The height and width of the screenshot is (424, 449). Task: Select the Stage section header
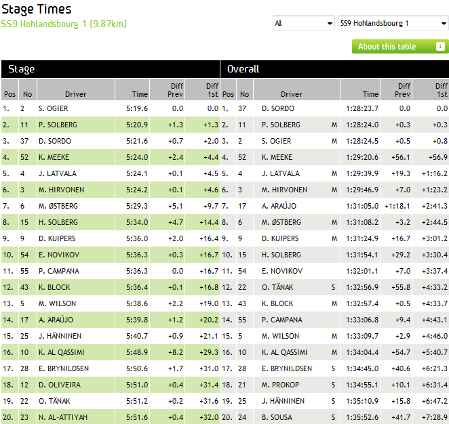coord(22,69)
